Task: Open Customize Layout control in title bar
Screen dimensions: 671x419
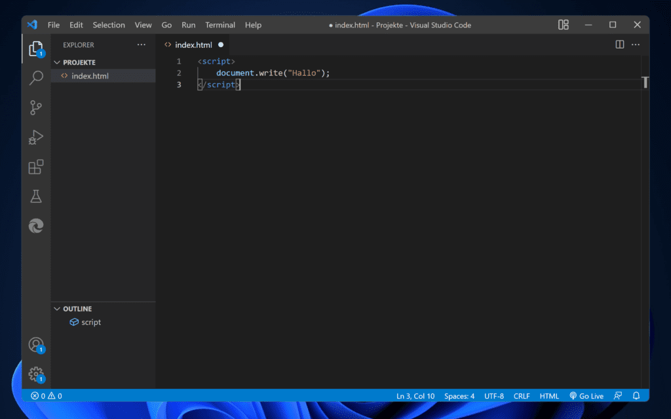Action: click(564, 25)
